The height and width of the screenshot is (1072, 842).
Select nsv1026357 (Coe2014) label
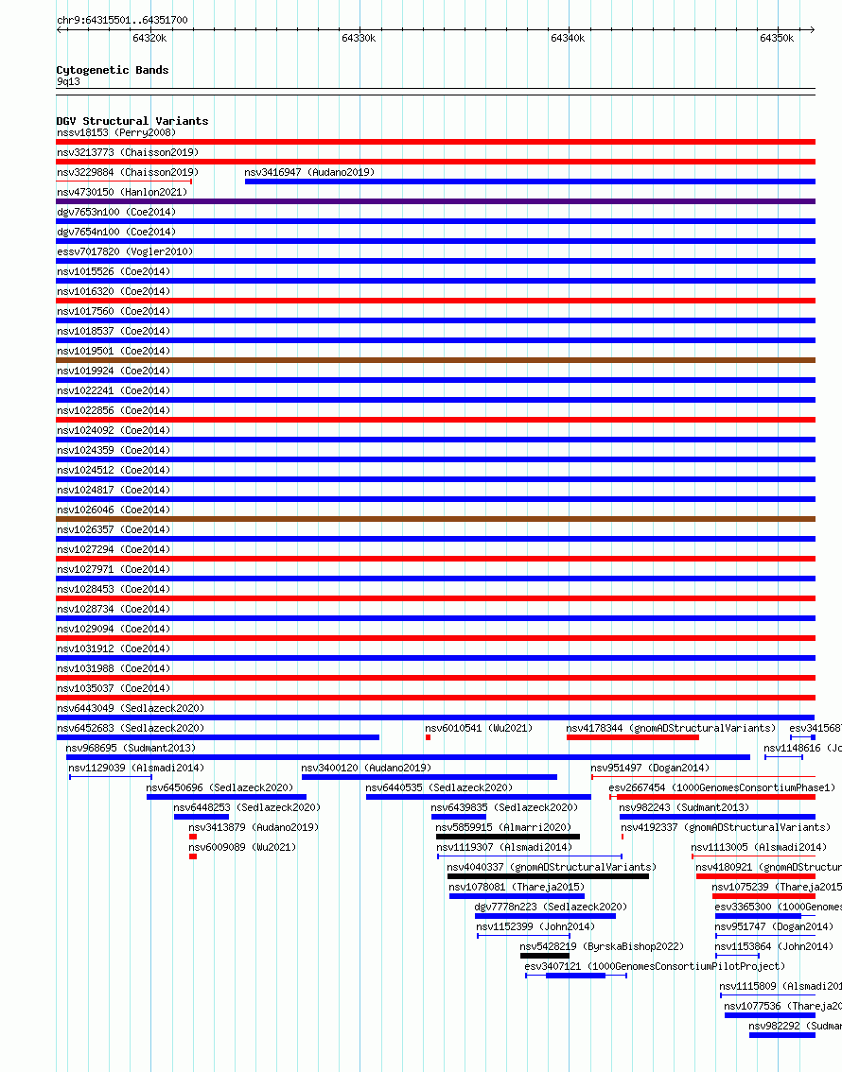114,529
